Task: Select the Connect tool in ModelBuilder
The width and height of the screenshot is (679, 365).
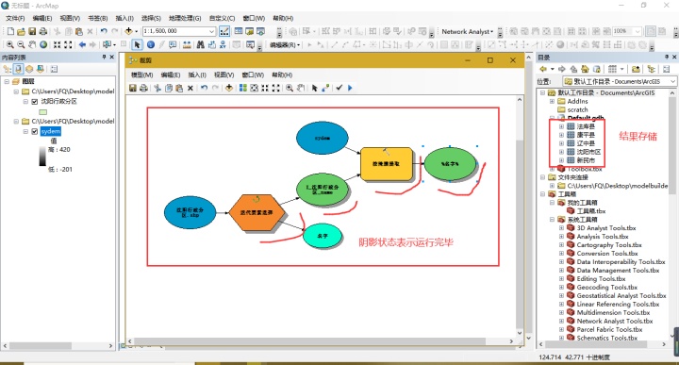Action: [325, 88]
